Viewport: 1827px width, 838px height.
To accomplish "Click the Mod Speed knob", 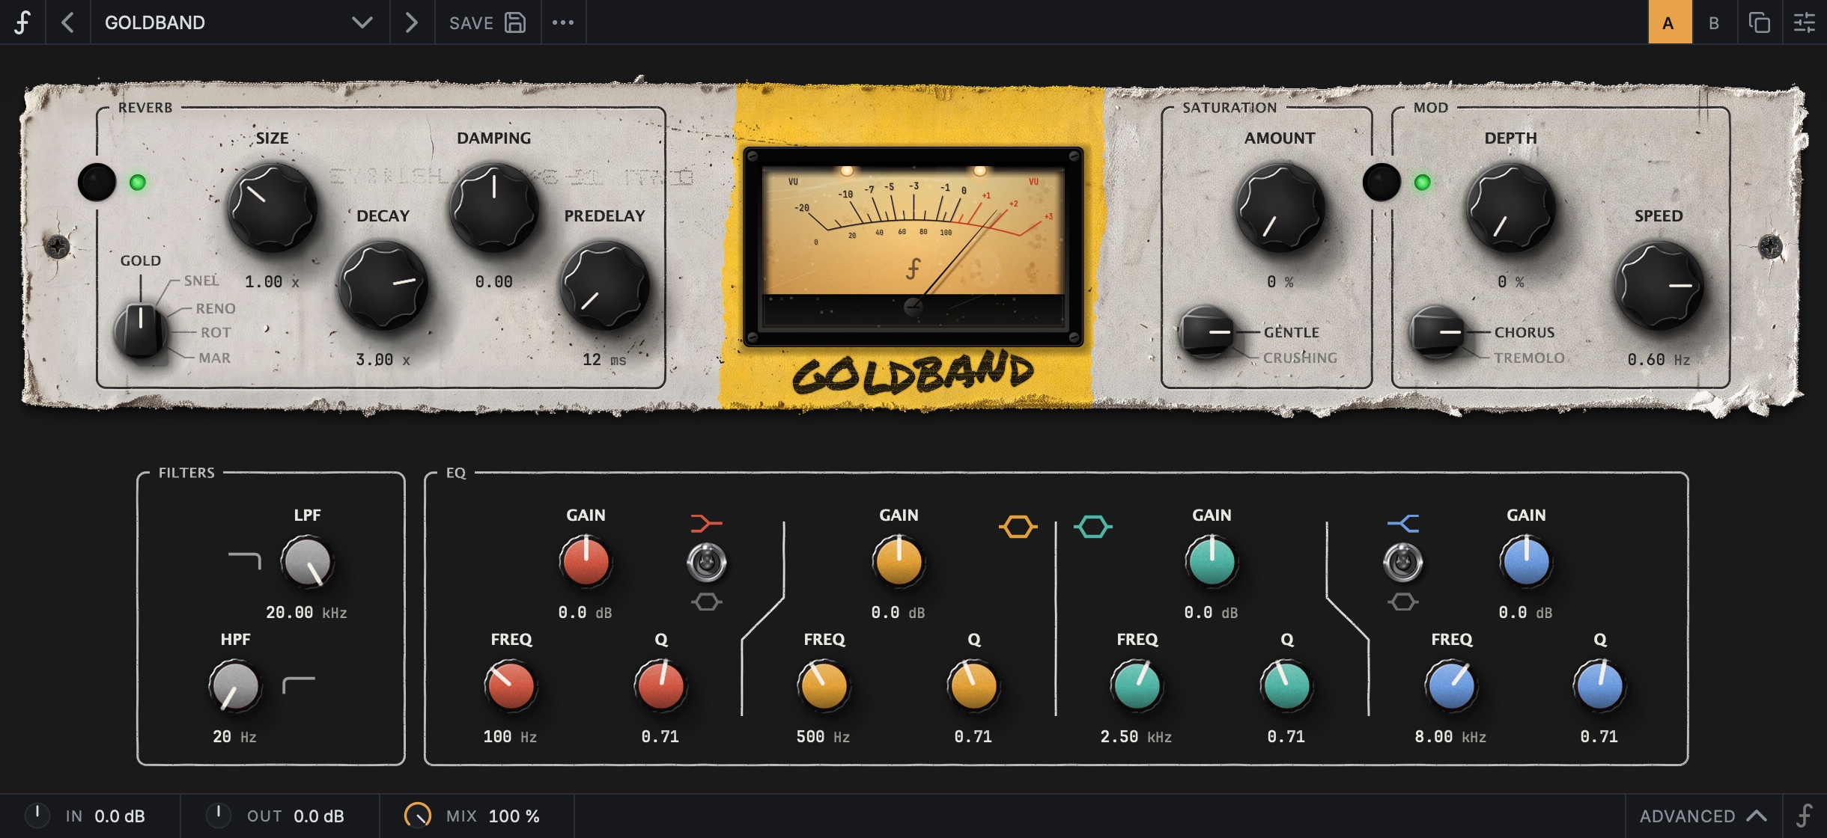I will pos(1659,285).
